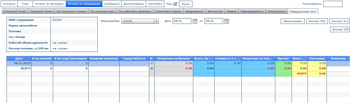Screen dimensions: 350x103
Task: Expand the Мерчендайзер dropdown list
Action: pyautogui.click(x=156, y=21)
